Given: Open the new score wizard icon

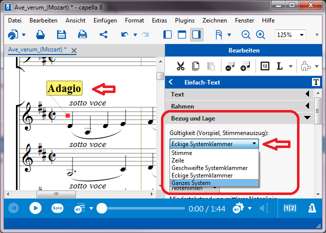Looking at the screenshot, I should point(13,34).
